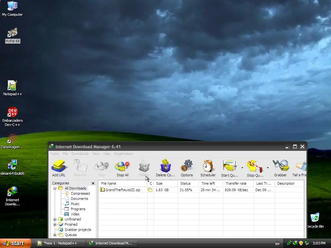Image resolution: width=331 pixels, height=248 pixels.
Task: Open Options with the gear icon
Action: coord(187,168)
